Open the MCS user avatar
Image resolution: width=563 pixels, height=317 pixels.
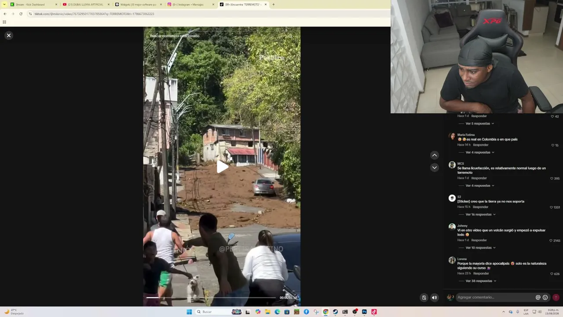pos(452,165)
